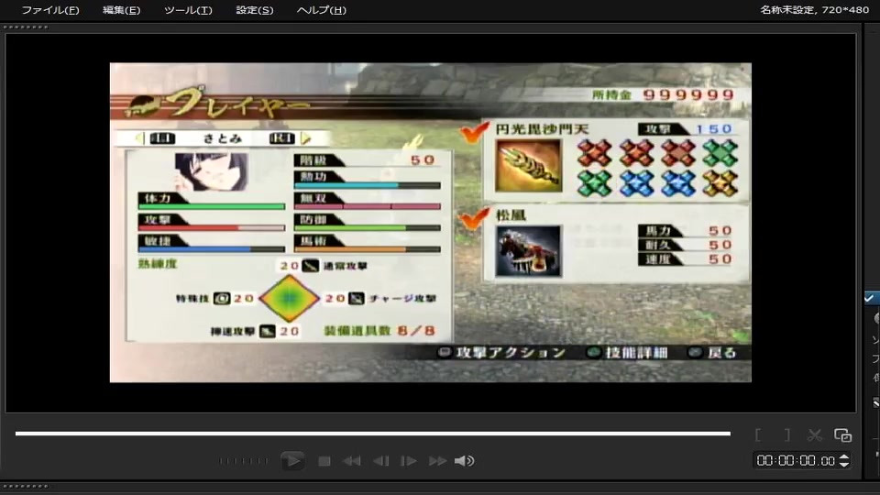
Task: Click the 攻撃アクション prompt in the preview
Action: (x=503, y=352)
